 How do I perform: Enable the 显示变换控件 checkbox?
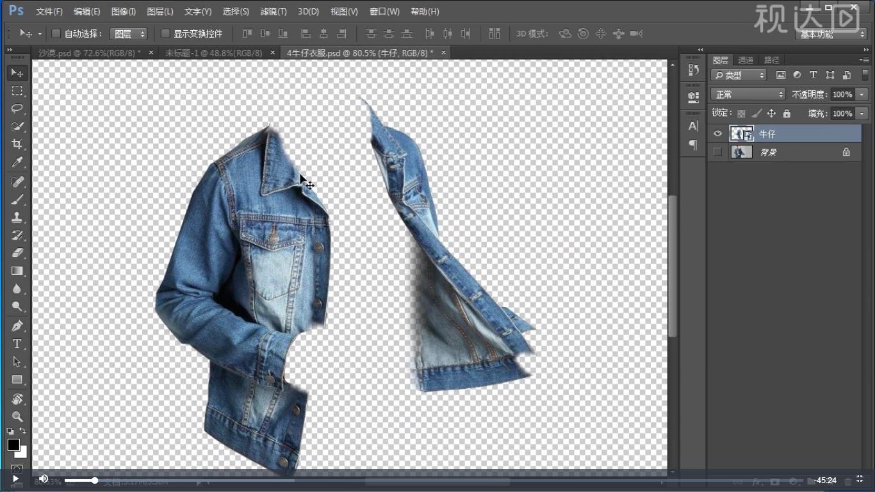coord(165,33)
